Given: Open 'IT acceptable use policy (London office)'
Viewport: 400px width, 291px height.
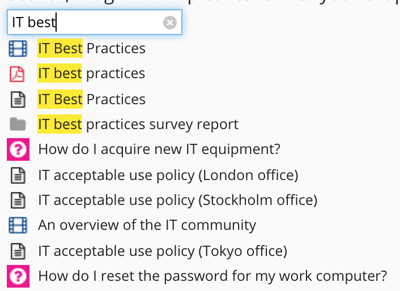Looking at the screenshot, I should coord(168,175).
